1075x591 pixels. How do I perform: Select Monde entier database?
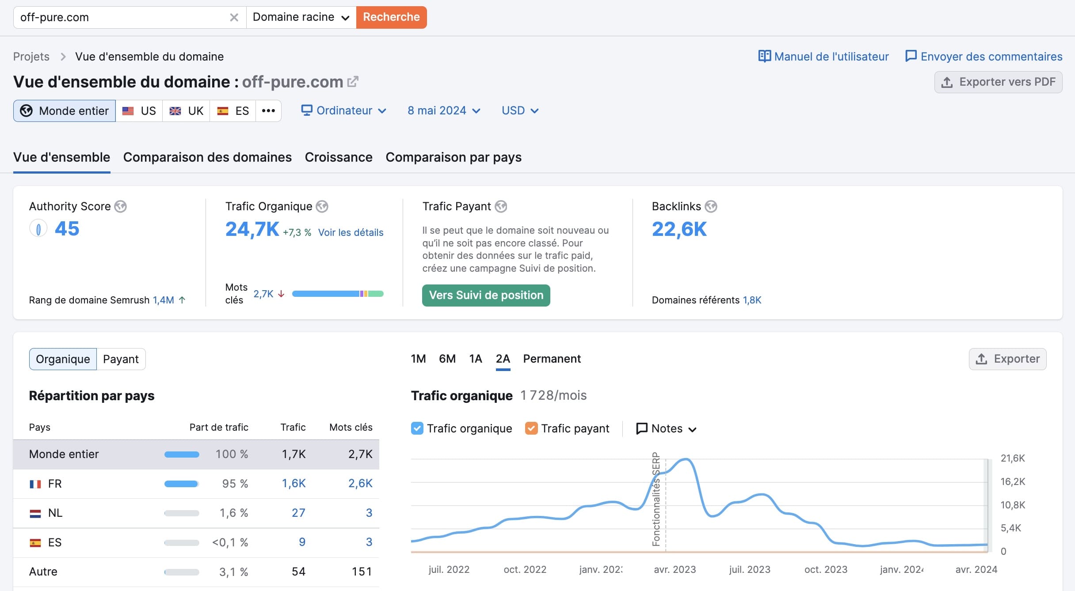point(65,111)
